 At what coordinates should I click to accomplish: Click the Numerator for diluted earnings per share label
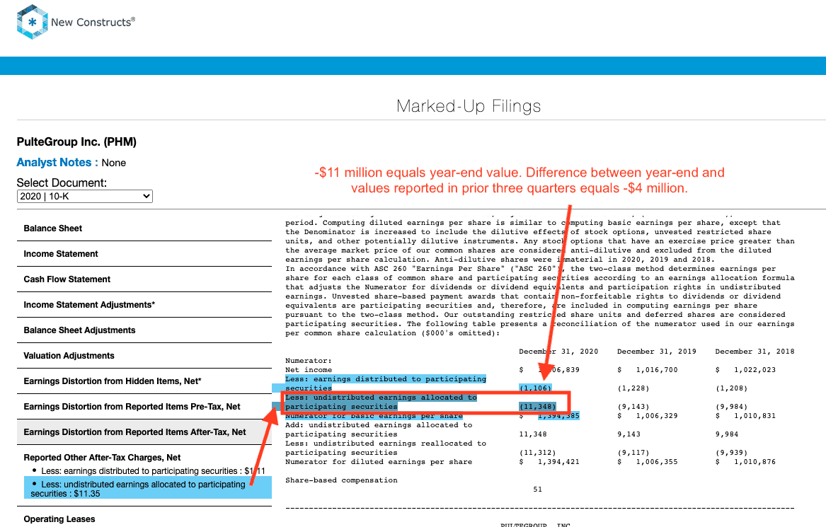(x=379, y=462)
